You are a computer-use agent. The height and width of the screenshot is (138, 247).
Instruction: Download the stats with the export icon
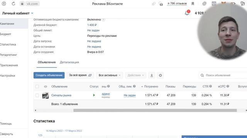pos(152,75)
